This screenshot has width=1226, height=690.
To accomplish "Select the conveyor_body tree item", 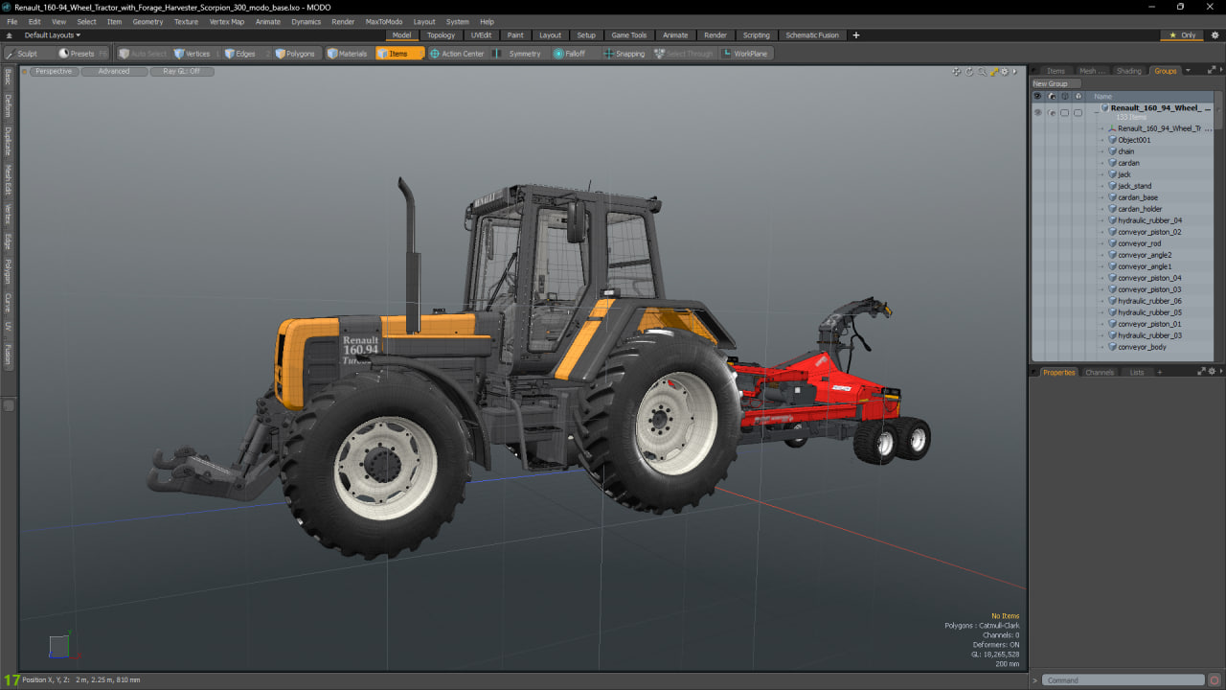I will pos(1142,347).
